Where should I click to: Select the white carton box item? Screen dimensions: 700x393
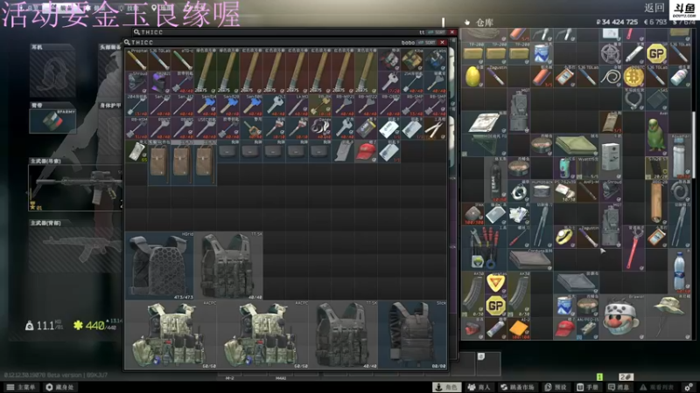[611, 156]
